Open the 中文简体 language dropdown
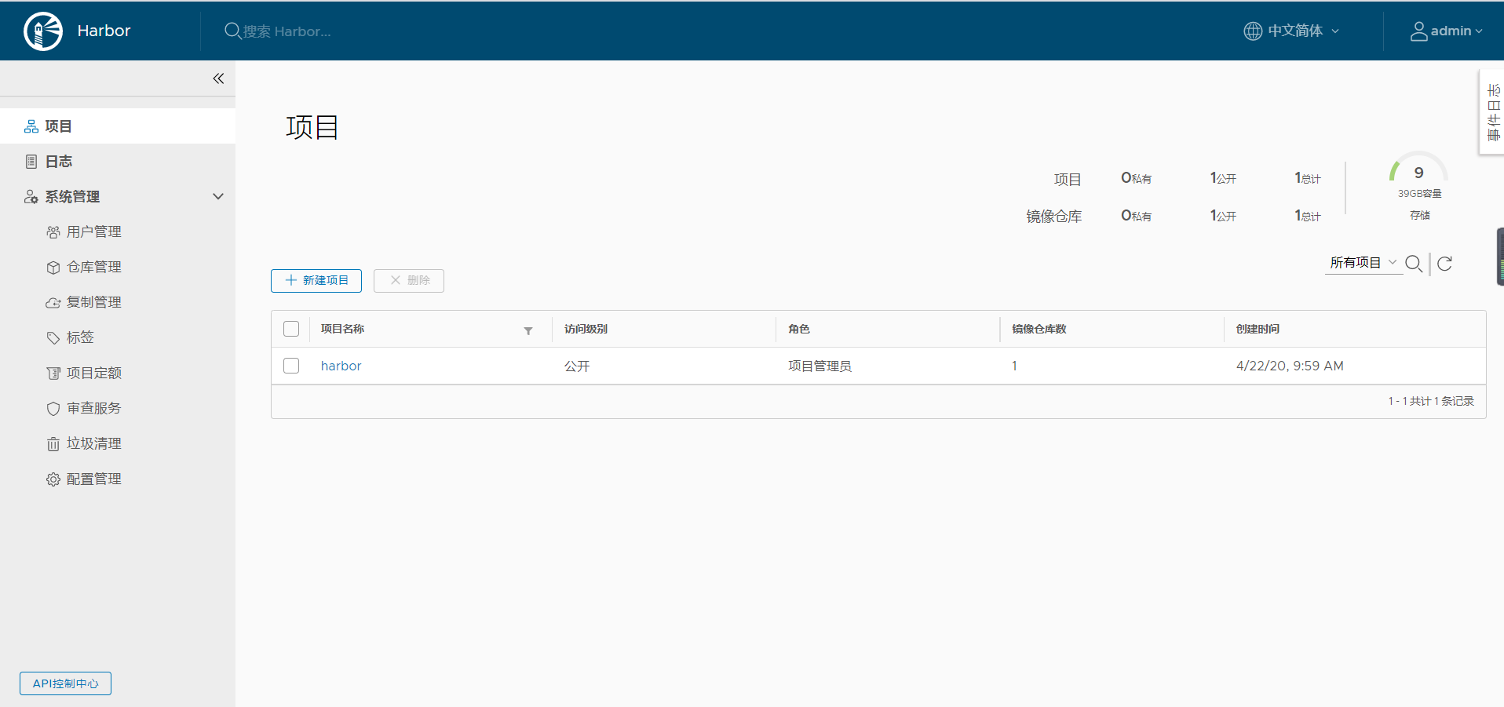The image size is (1504, 707). [1292, 31]
